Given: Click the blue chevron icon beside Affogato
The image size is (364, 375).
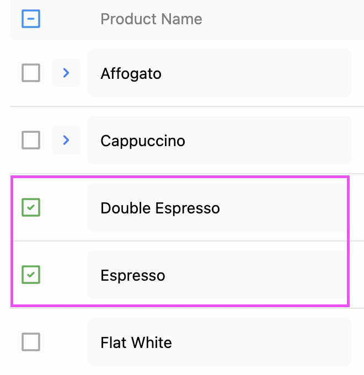Looking at the screenshot, I should coord(66,73).
